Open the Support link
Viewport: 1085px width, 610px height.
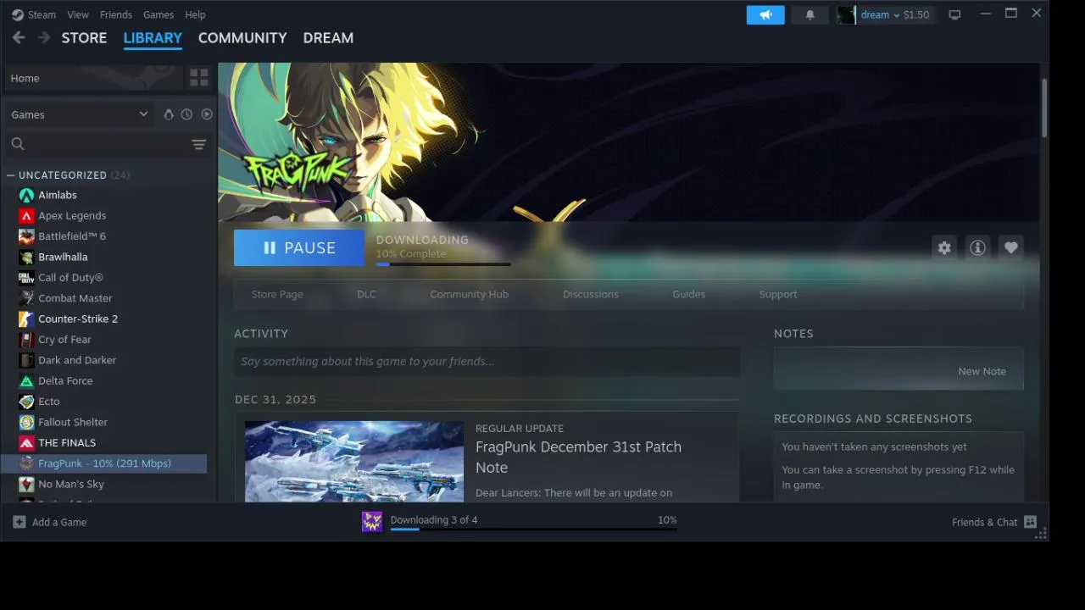(778, 294)
